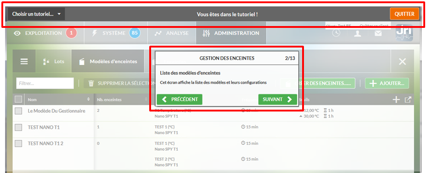This screenshot has height=175, width=427.
Task: Select the ADMINISTRATION tab
Action: click(x=231, y=33)
